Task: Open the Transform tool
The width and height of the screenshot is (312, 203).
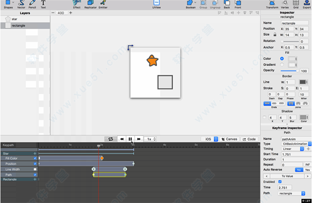Action: pos(272,4)
